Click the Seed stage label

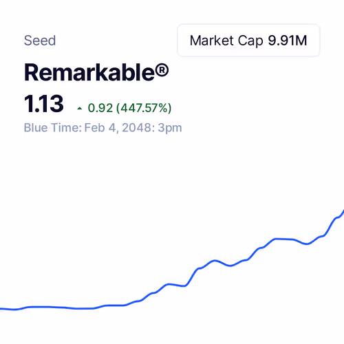click(x=40, y=41)
